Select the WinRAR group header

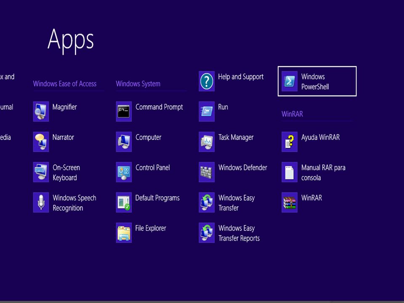coord(292,114)
